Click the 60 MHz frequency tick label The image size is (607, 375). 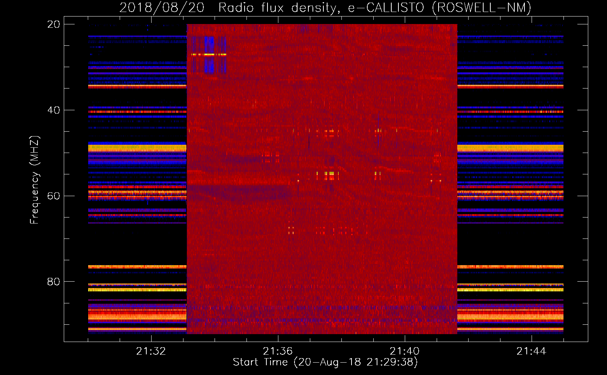point(53,196)
